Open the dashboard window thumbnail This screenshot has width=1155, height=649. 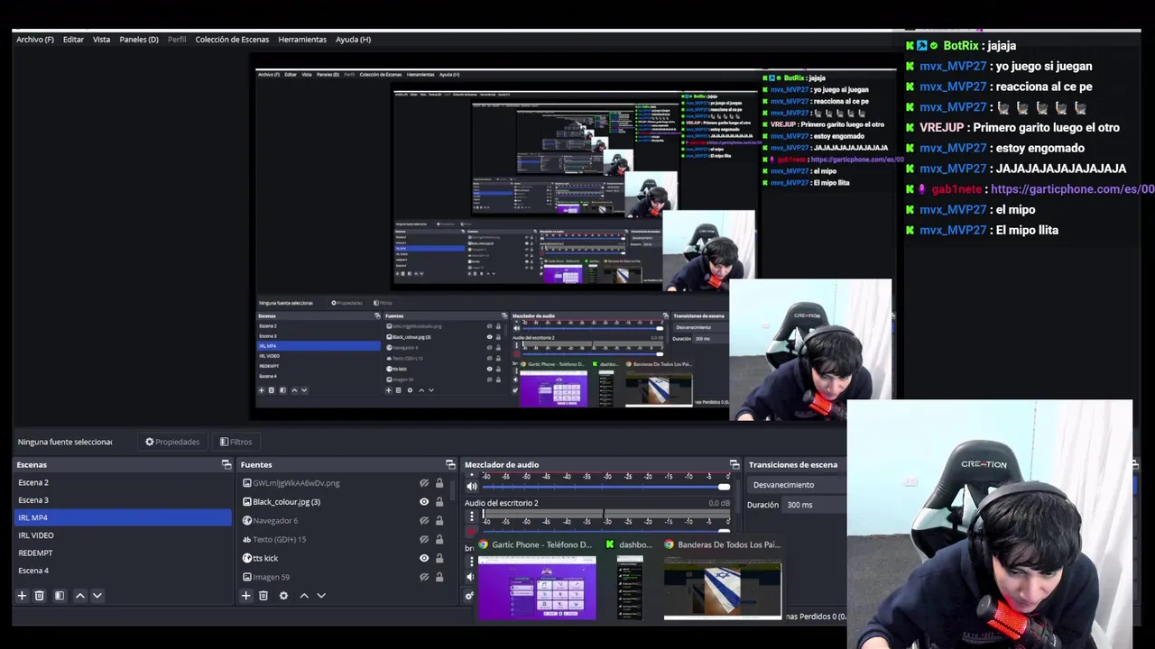(630, 588)
